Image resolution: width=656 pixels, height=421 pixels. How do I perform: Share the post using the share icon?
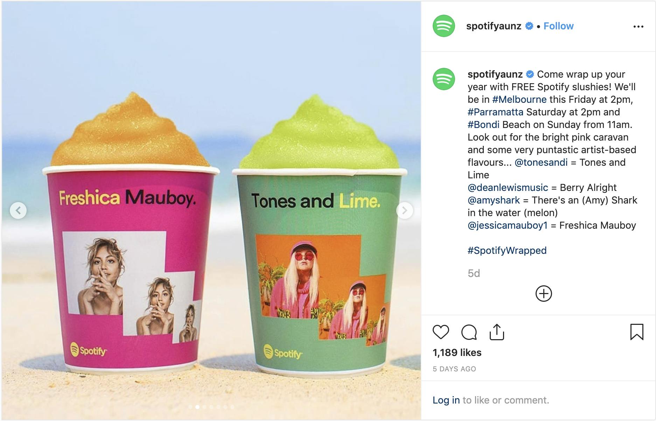(497, 332)
